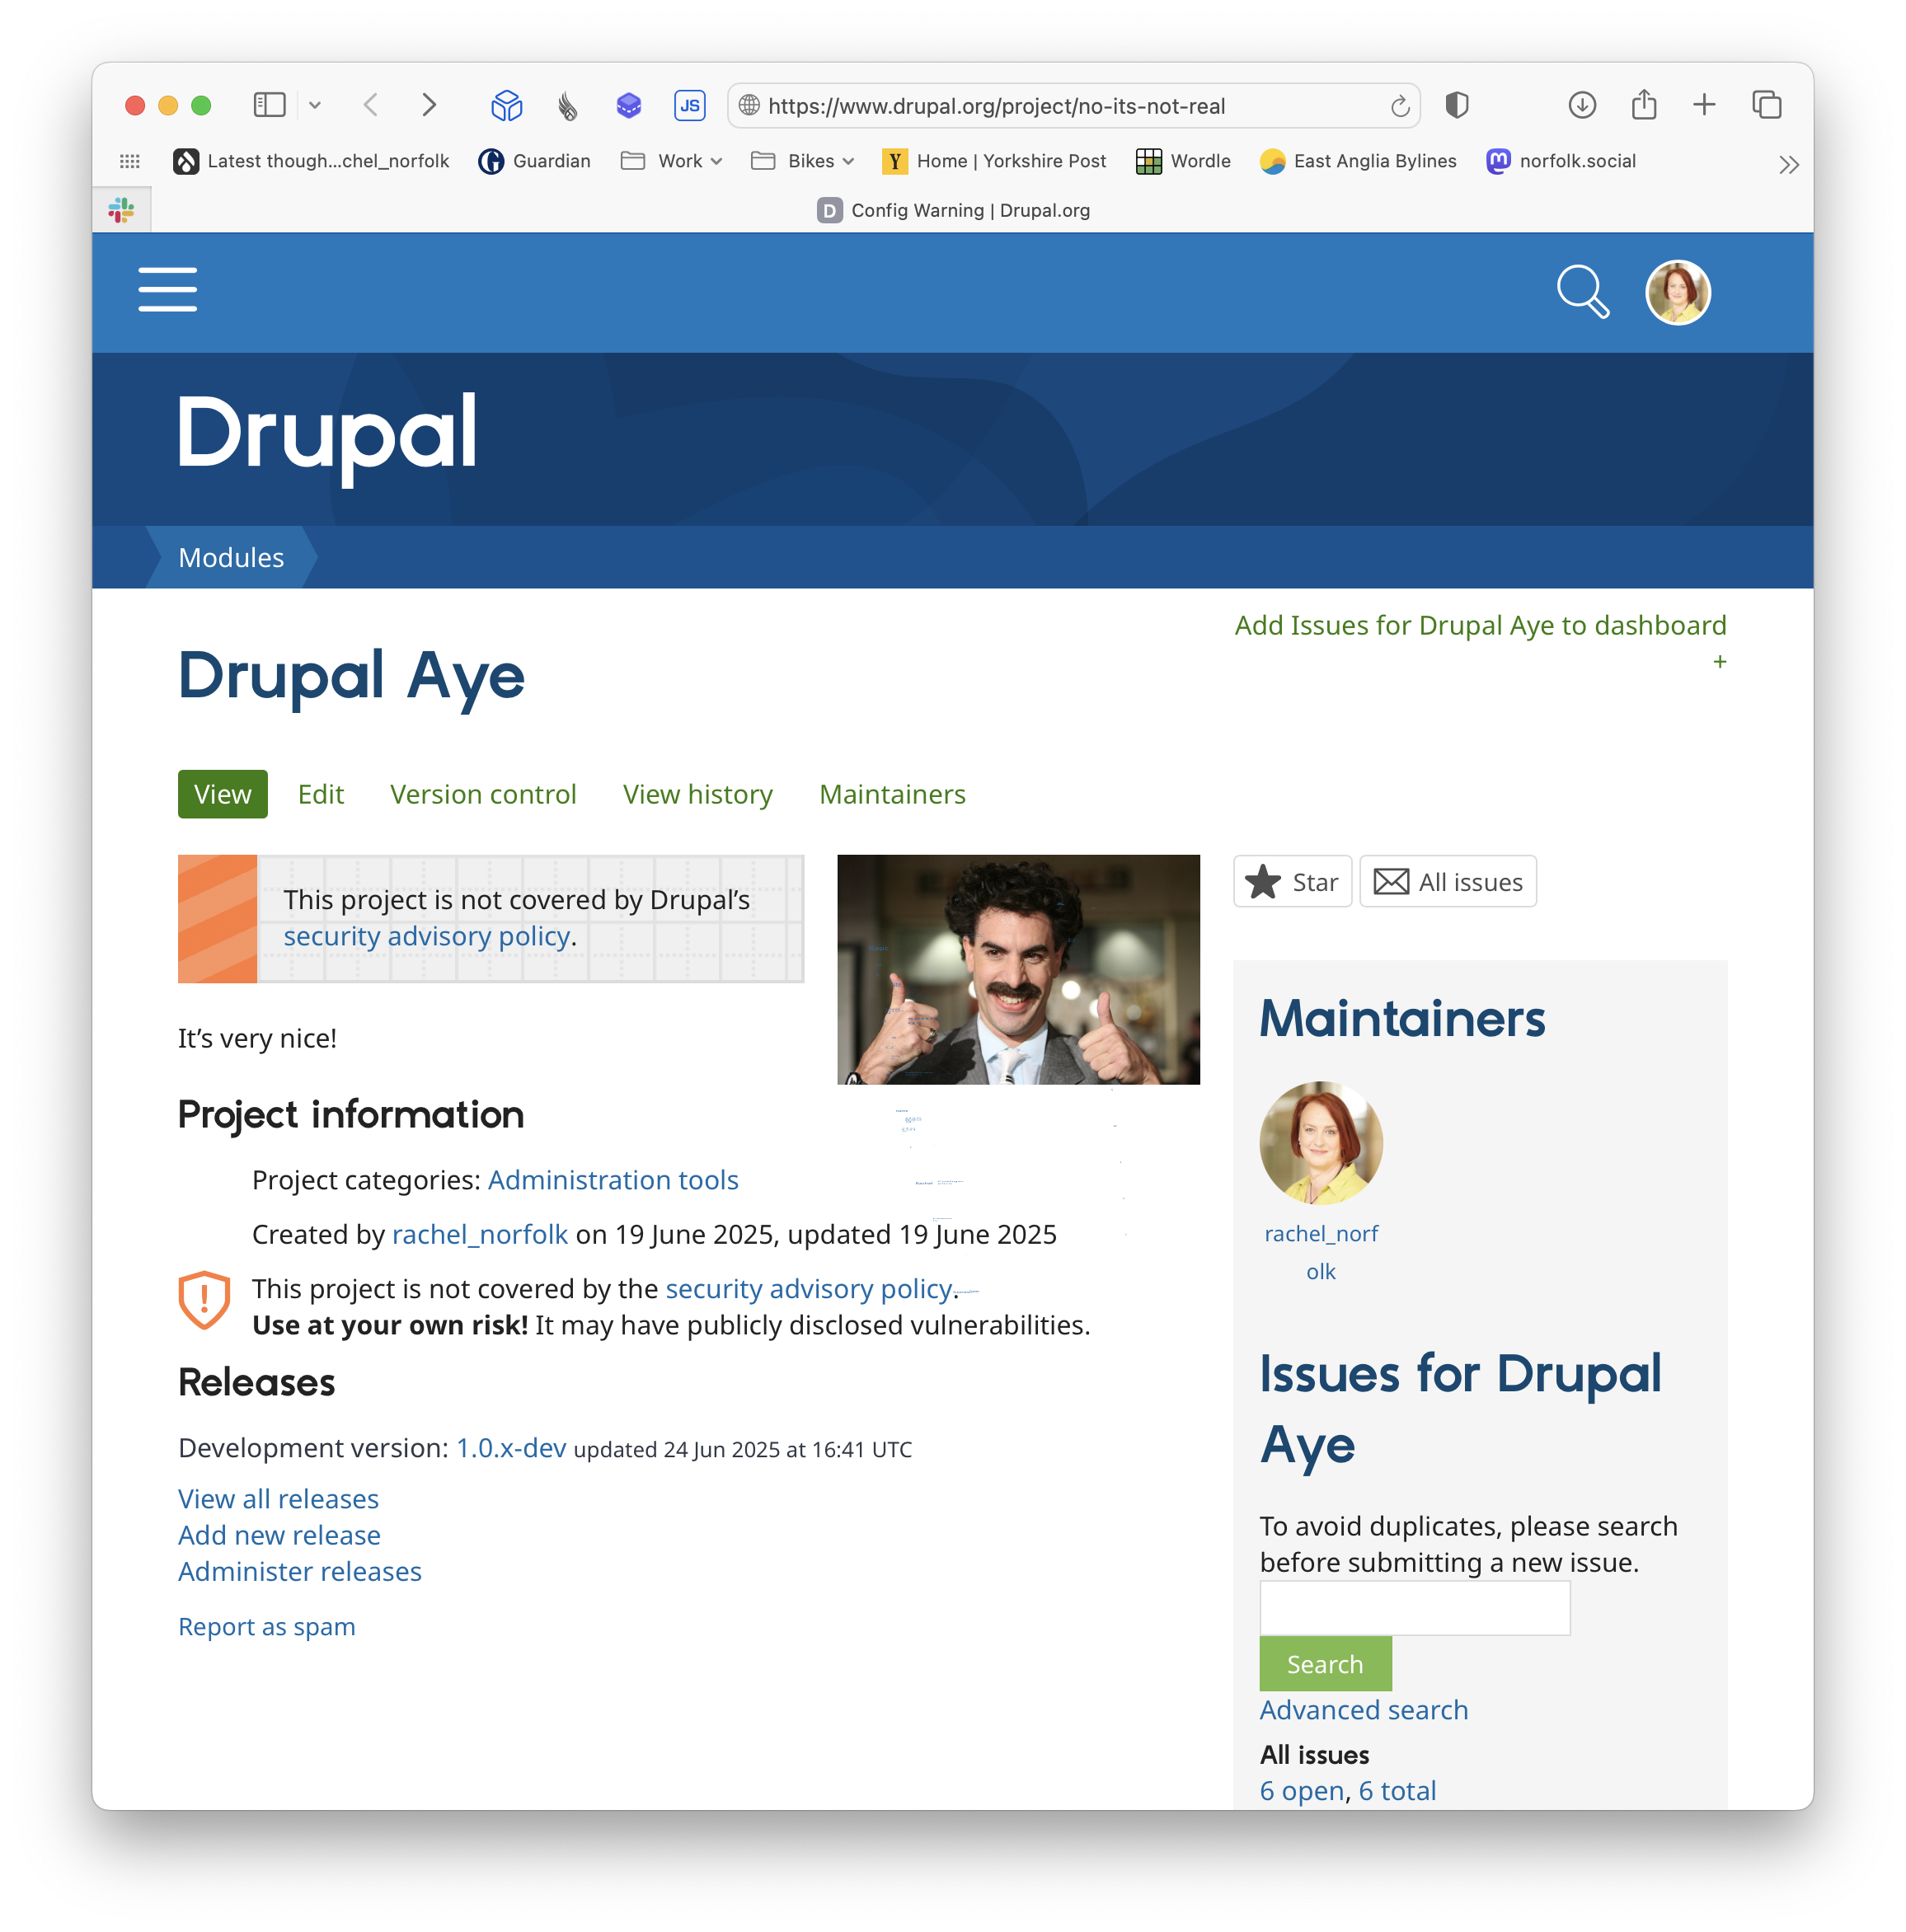Click the Star button
1906x1932 pixels.
[1291, 881]
